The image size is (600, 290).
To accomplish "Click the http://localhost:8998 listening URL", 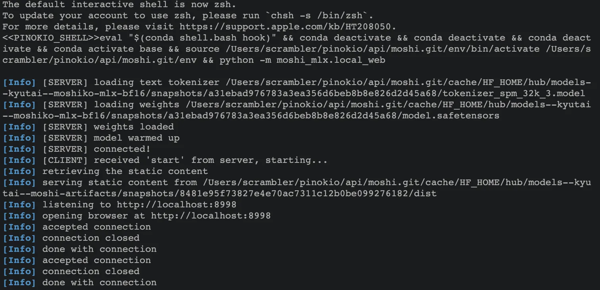I will click(x=177, y=205).
